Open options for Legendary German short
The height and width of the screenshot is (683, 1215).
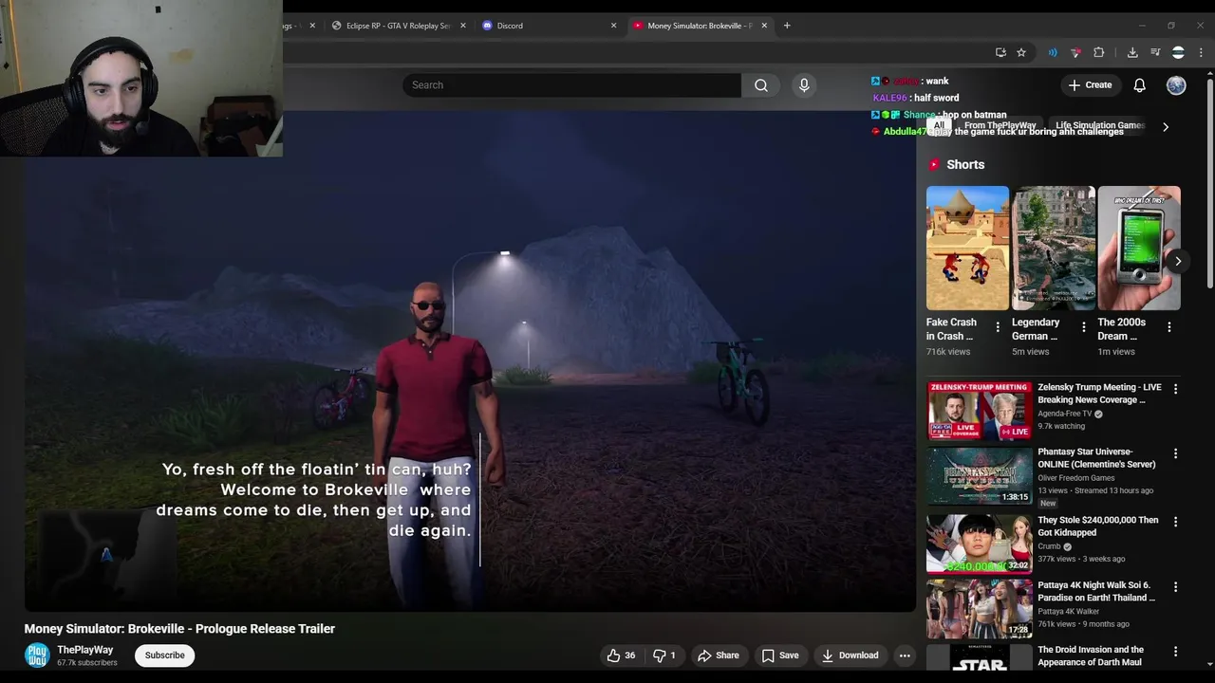1083,327
